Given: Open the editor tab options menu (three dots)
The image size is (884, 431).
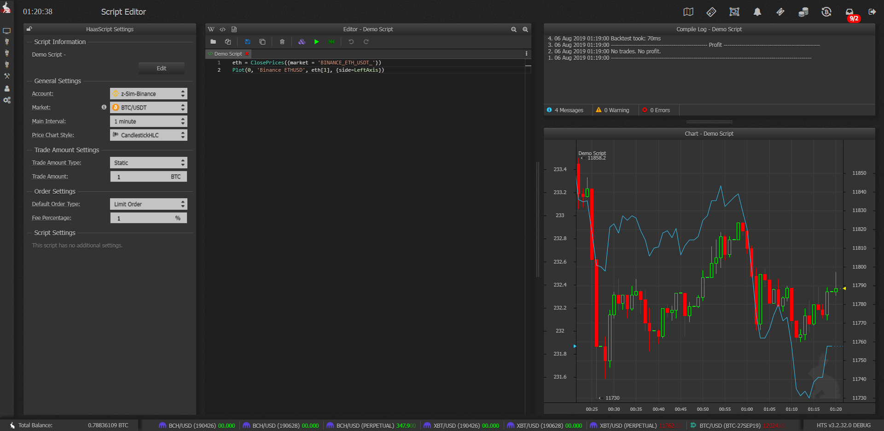Looking at the screenshot, I should 526,54.
